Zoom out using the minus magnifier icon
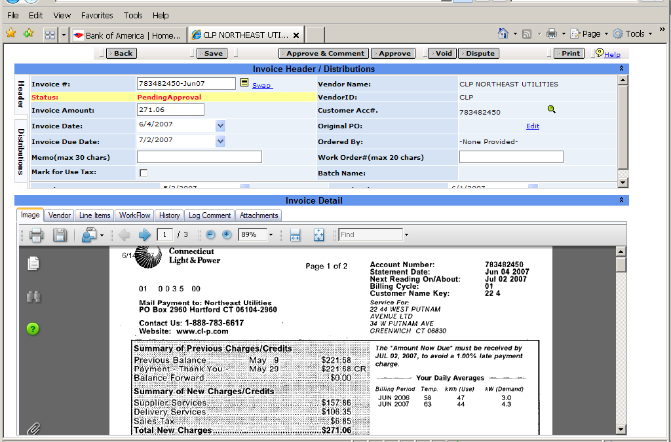This screenshot has height=442, width=671. point(210,235)
